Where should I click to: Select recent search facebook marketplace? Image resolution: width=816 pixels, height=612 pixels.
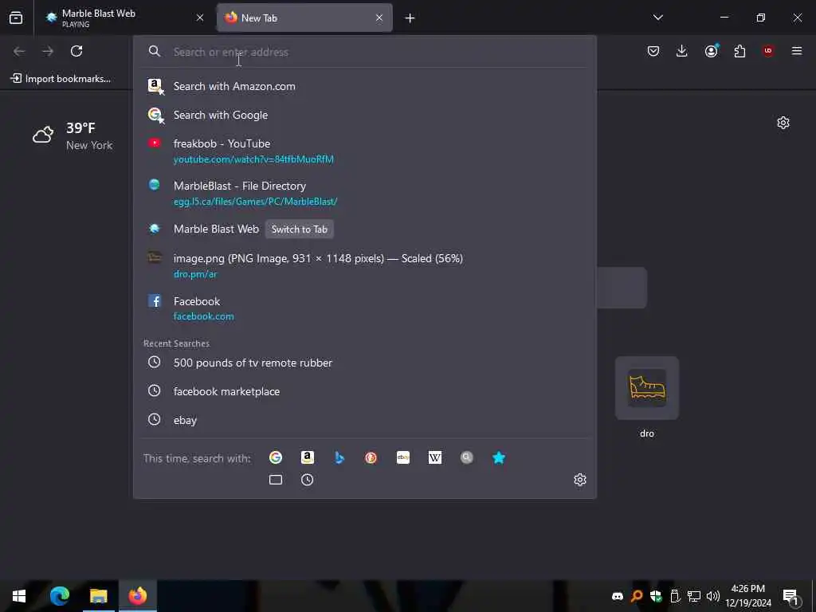(x=364, y=391)
